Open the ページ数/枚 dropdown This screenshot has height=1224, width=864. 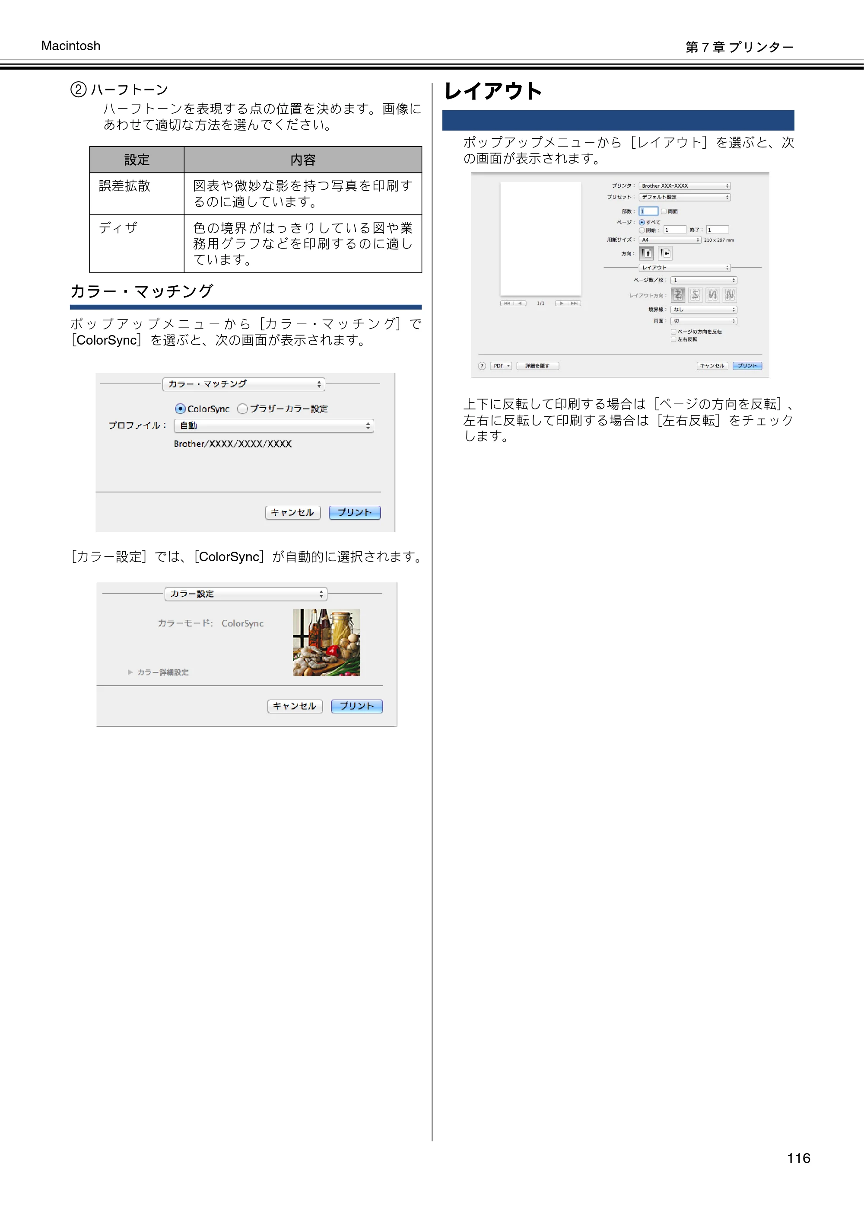[x=704, y=280]
